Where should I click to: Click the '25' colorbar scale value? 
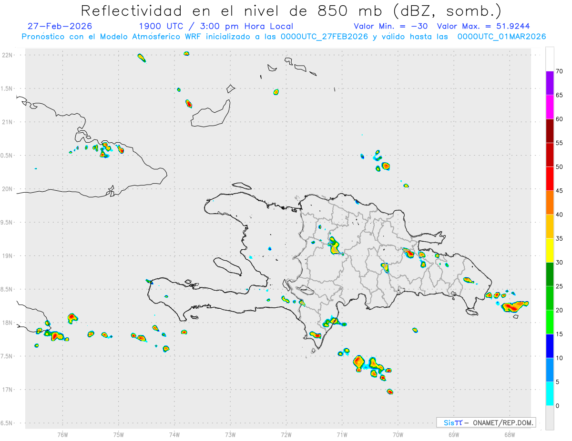pyautogui.click(x=559, y=286)
